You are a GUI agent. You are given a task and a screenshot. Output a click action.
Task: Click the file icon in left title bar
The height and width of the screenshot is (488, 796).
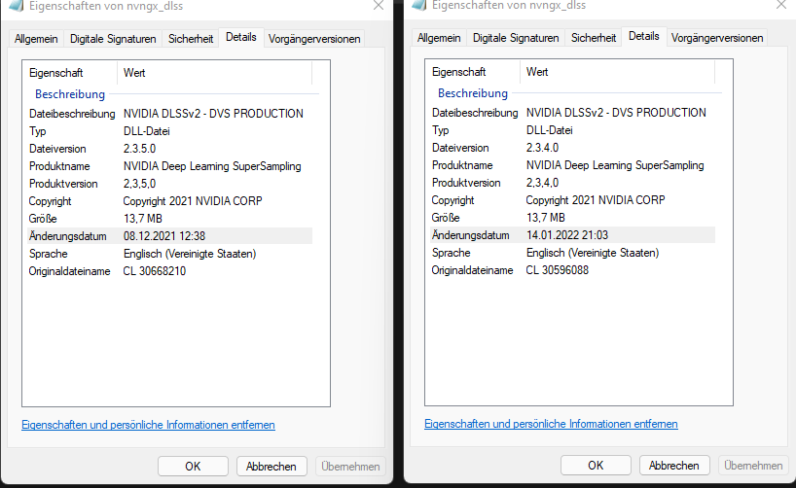tap(17, 6)
